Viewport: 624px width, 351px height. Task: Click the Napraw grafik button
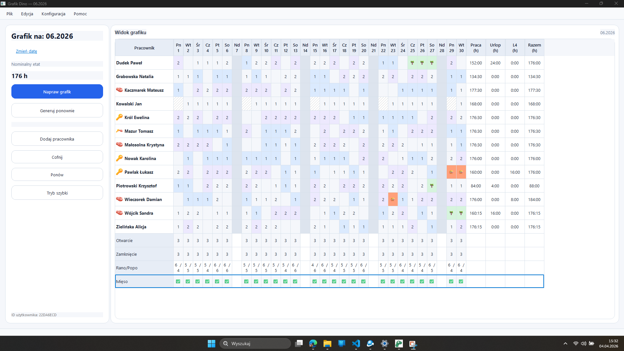click(x=57, y=92)
